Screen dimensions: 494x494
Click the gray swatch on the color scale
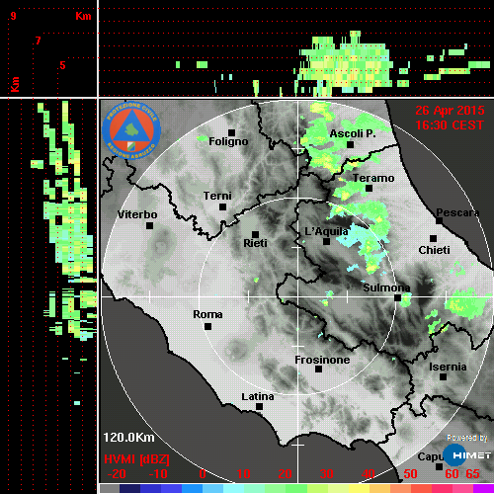click(x=110, y=489)
